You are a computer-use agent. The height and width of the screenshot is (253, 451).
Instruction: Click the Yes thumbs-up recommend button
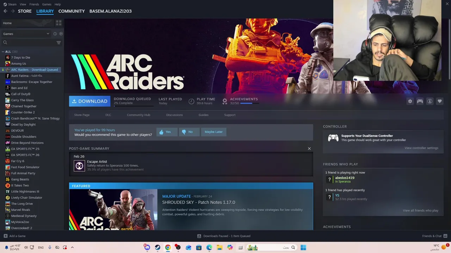point(167,132)
